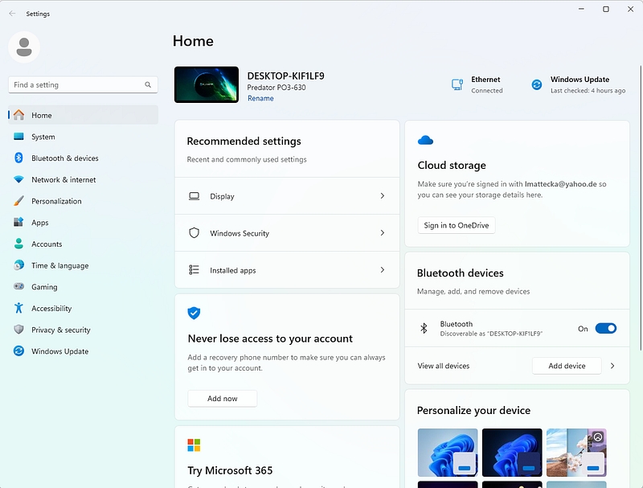Click Add now recovery phone button
643x488 pixels.
coord(223,399)
